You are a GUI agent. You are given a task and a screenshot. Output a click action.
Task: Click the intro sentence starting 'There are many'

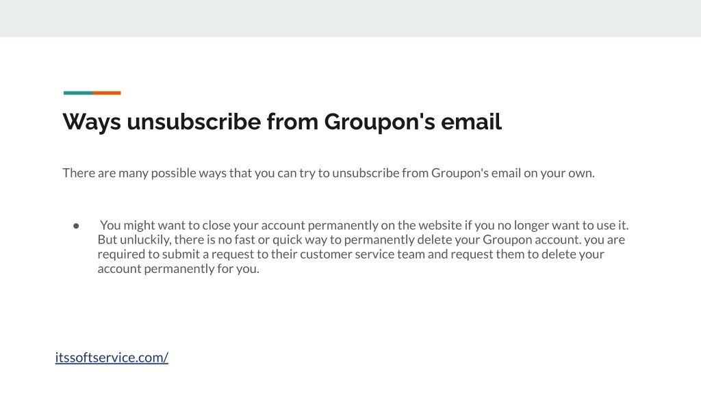tap(329, 173)
